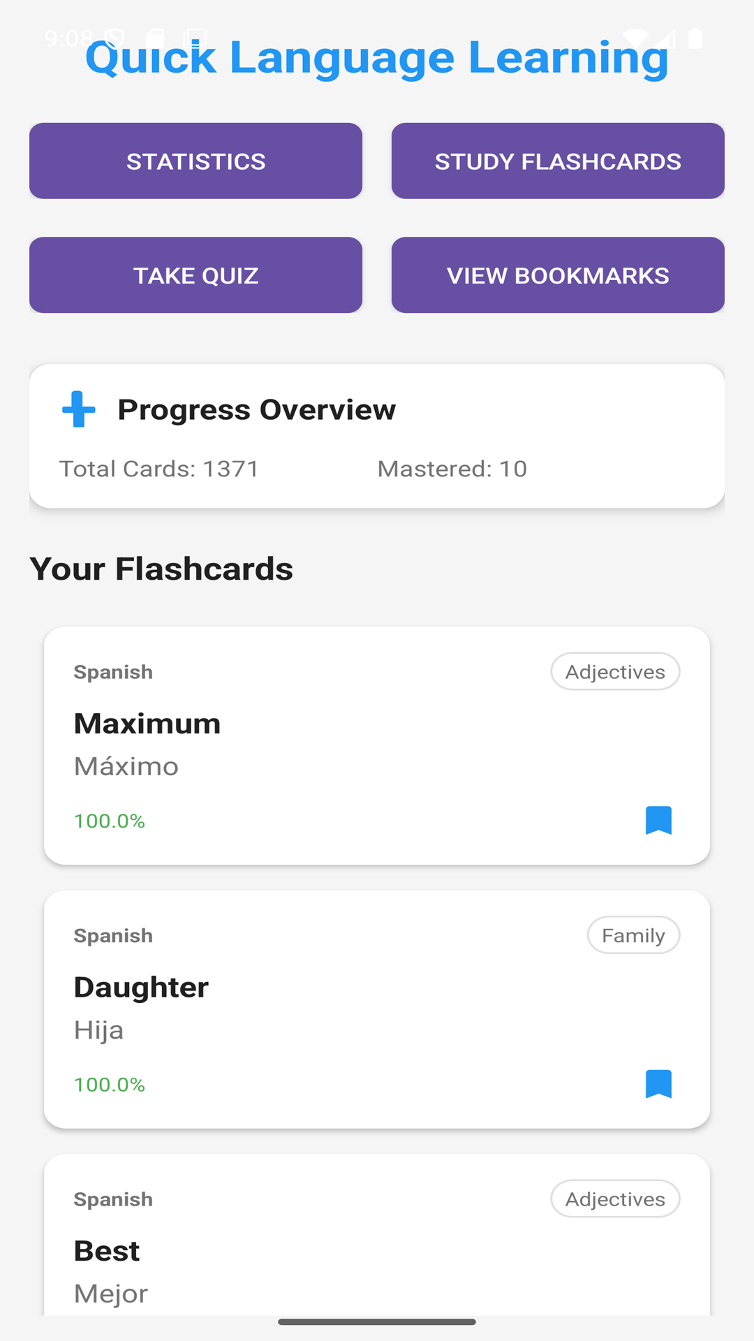
Task: Open View Bookmarks
Action: [x=558, y=275]
